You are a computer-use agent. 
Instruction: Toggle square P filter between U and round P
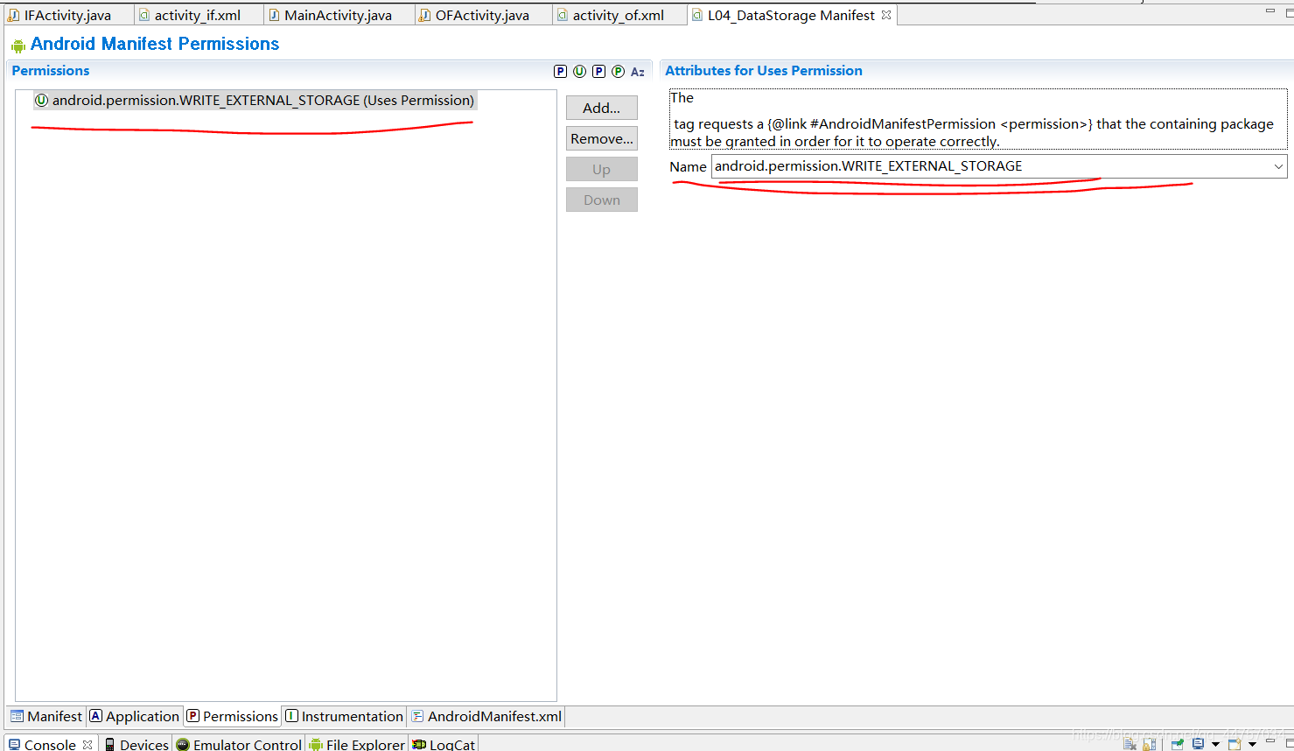click(599, 72)
